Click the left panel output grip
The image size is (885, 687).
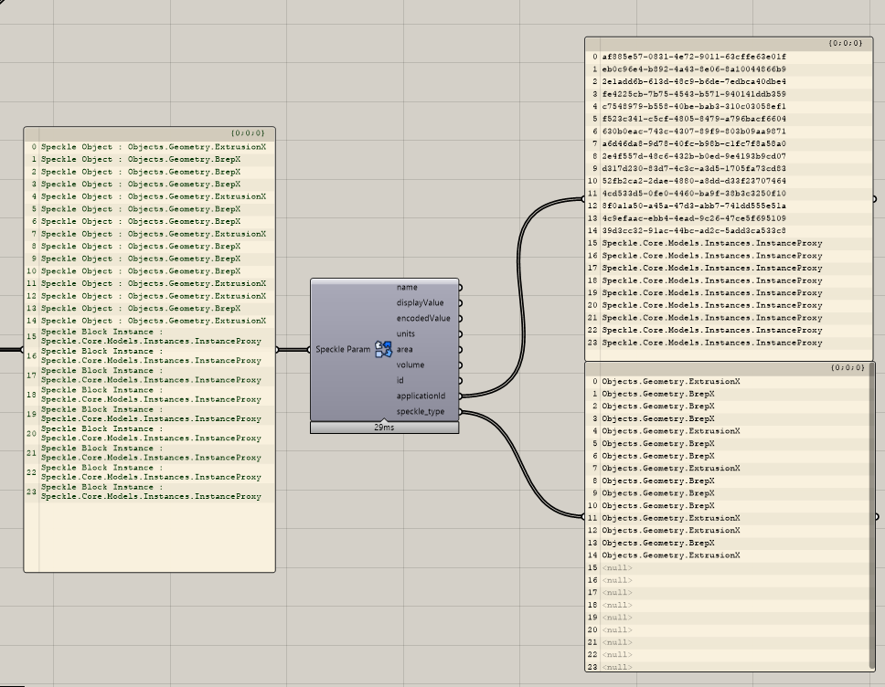click(276, 350)
